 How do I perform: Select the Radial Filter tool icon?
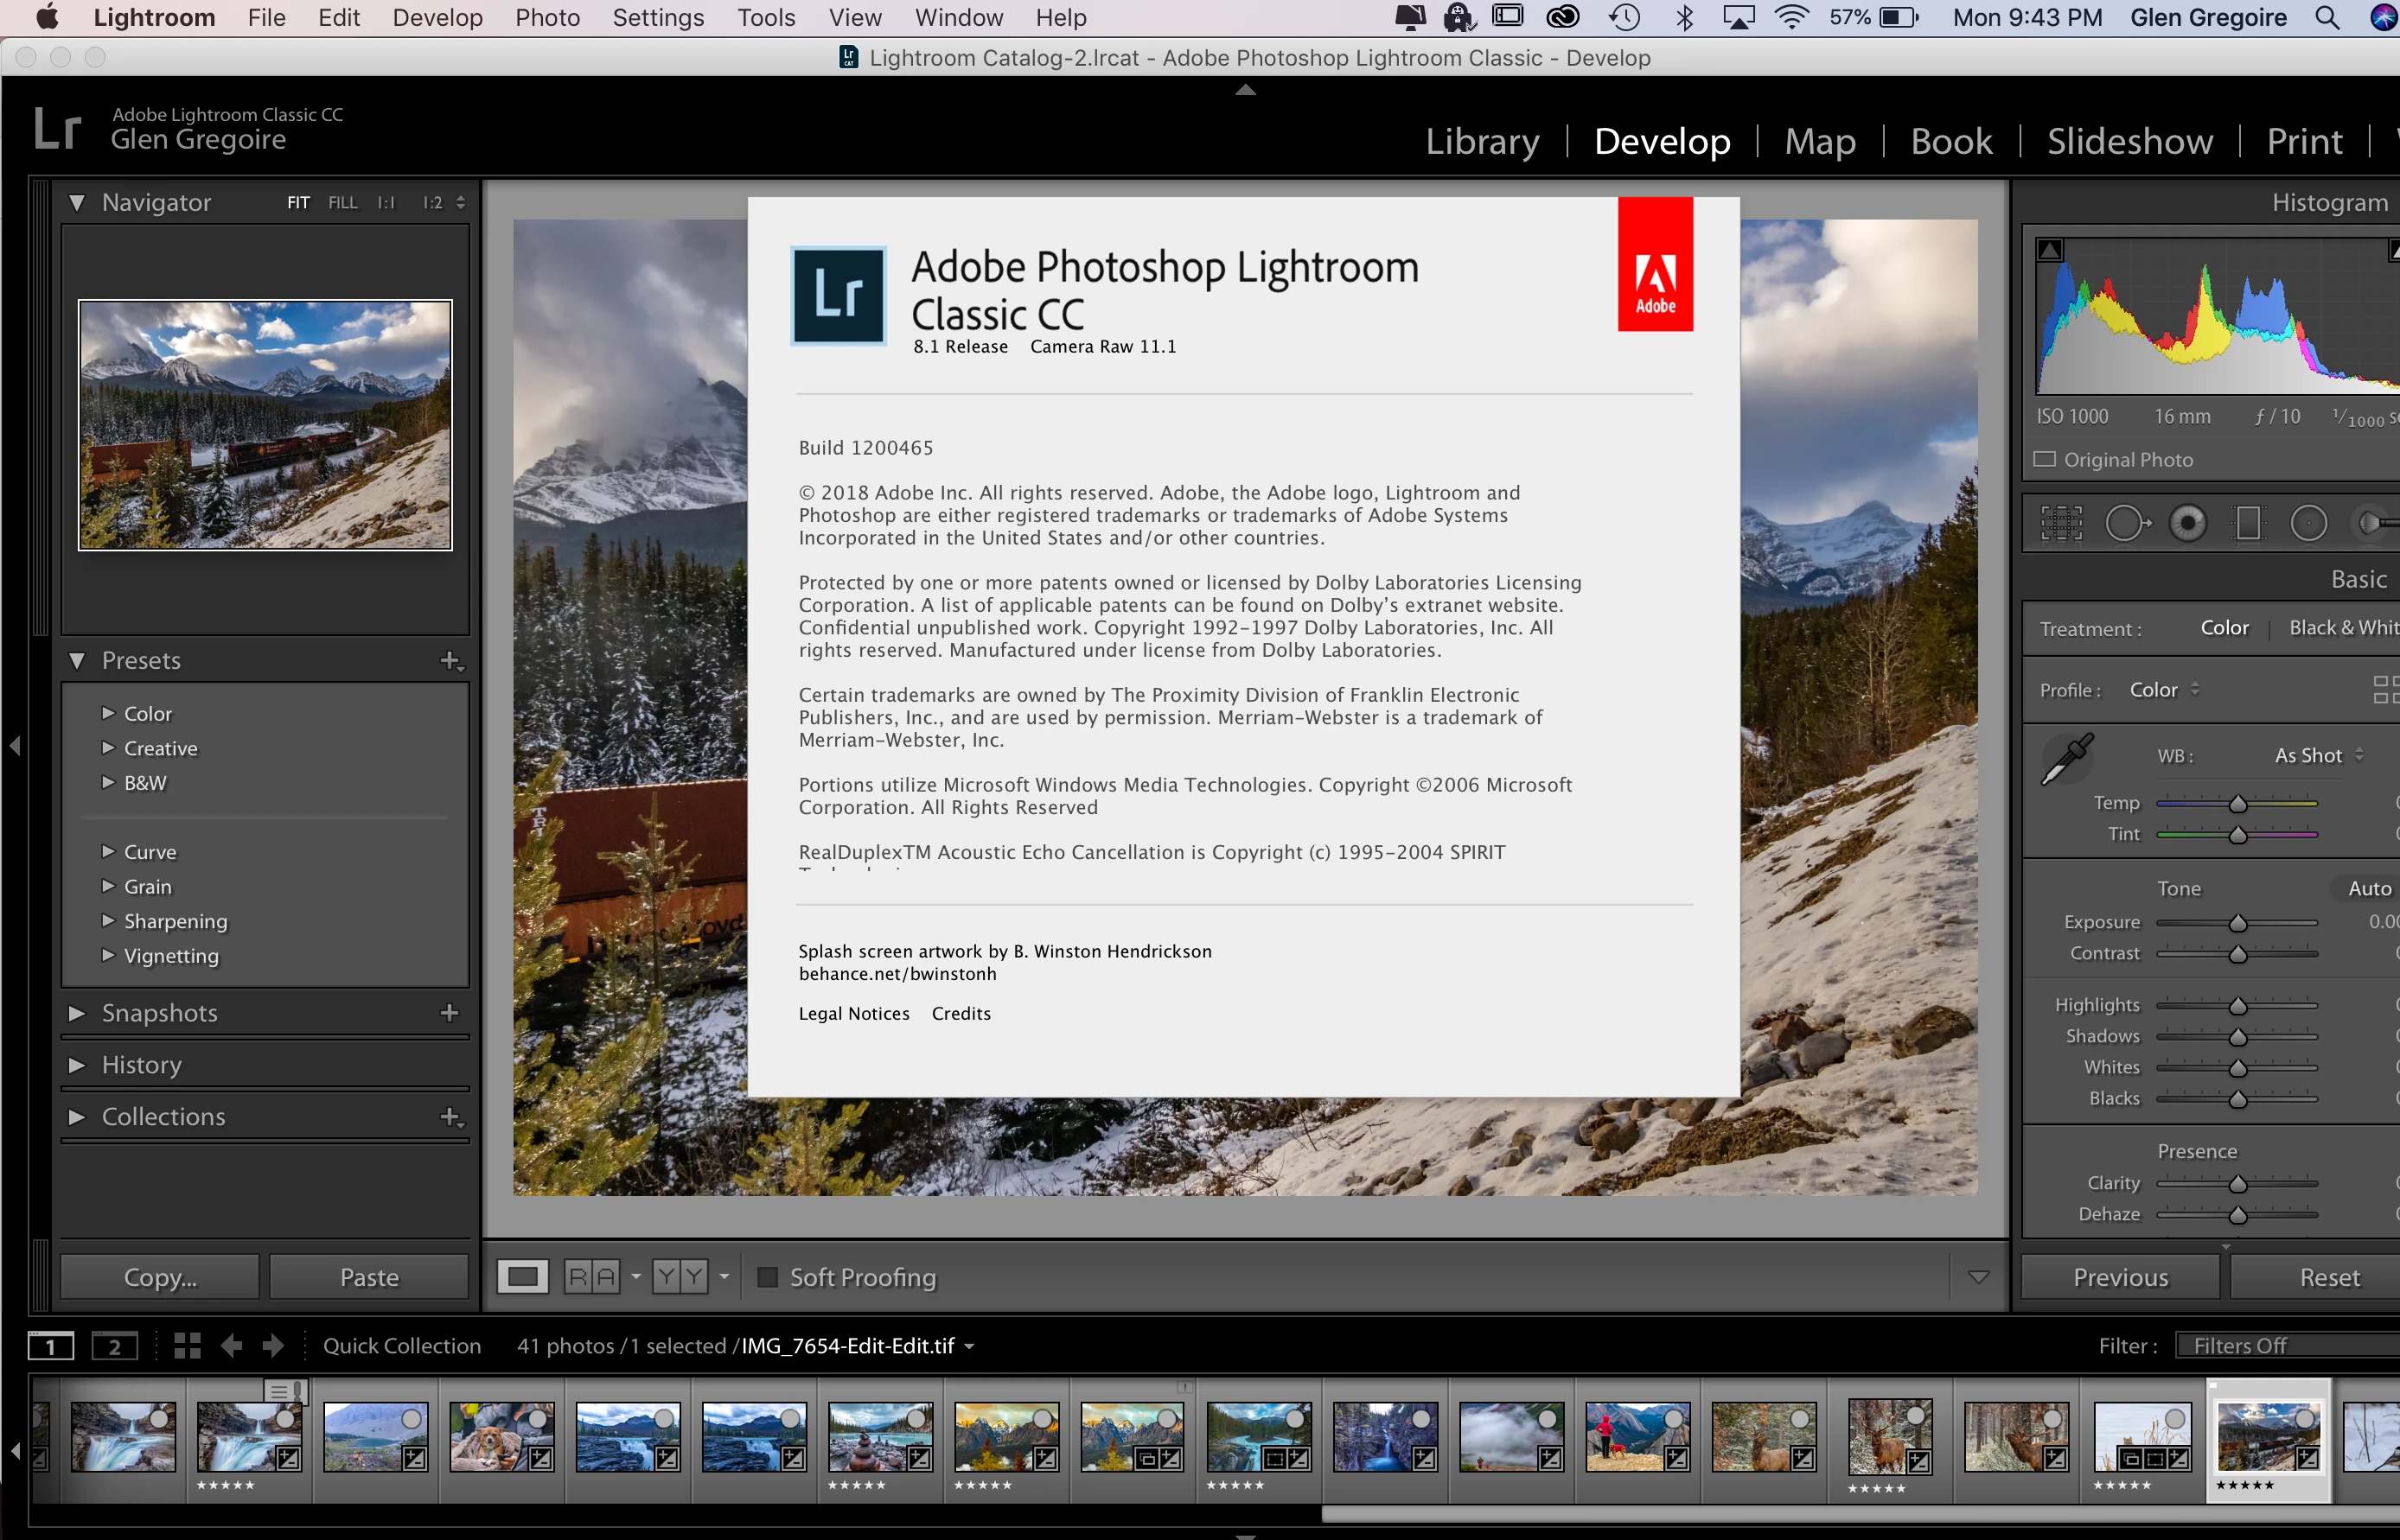pos(2308,523)
